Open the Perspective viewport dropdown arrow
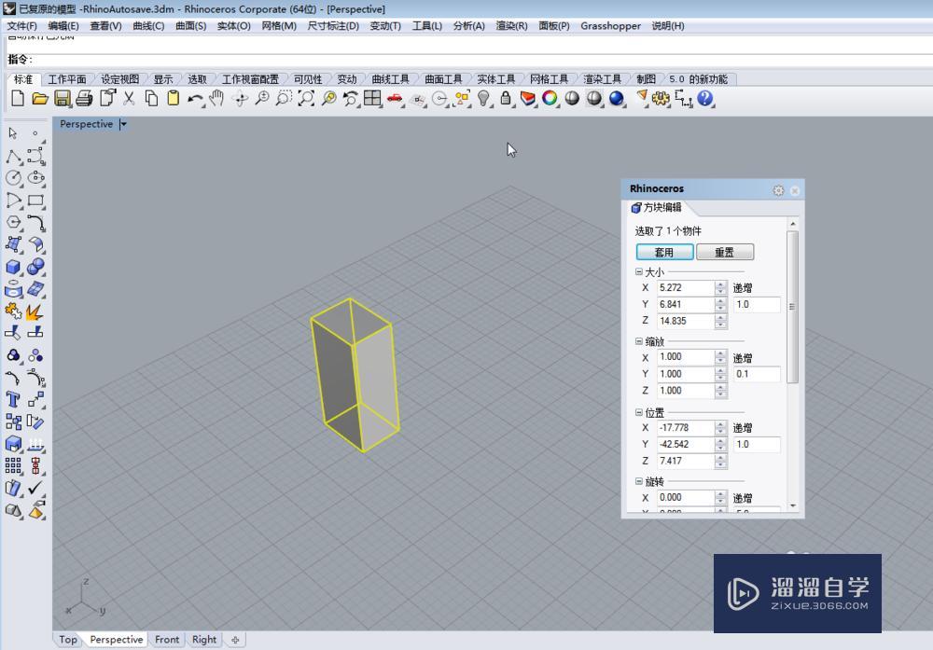933x650 pixels. [x=123, y=124]
